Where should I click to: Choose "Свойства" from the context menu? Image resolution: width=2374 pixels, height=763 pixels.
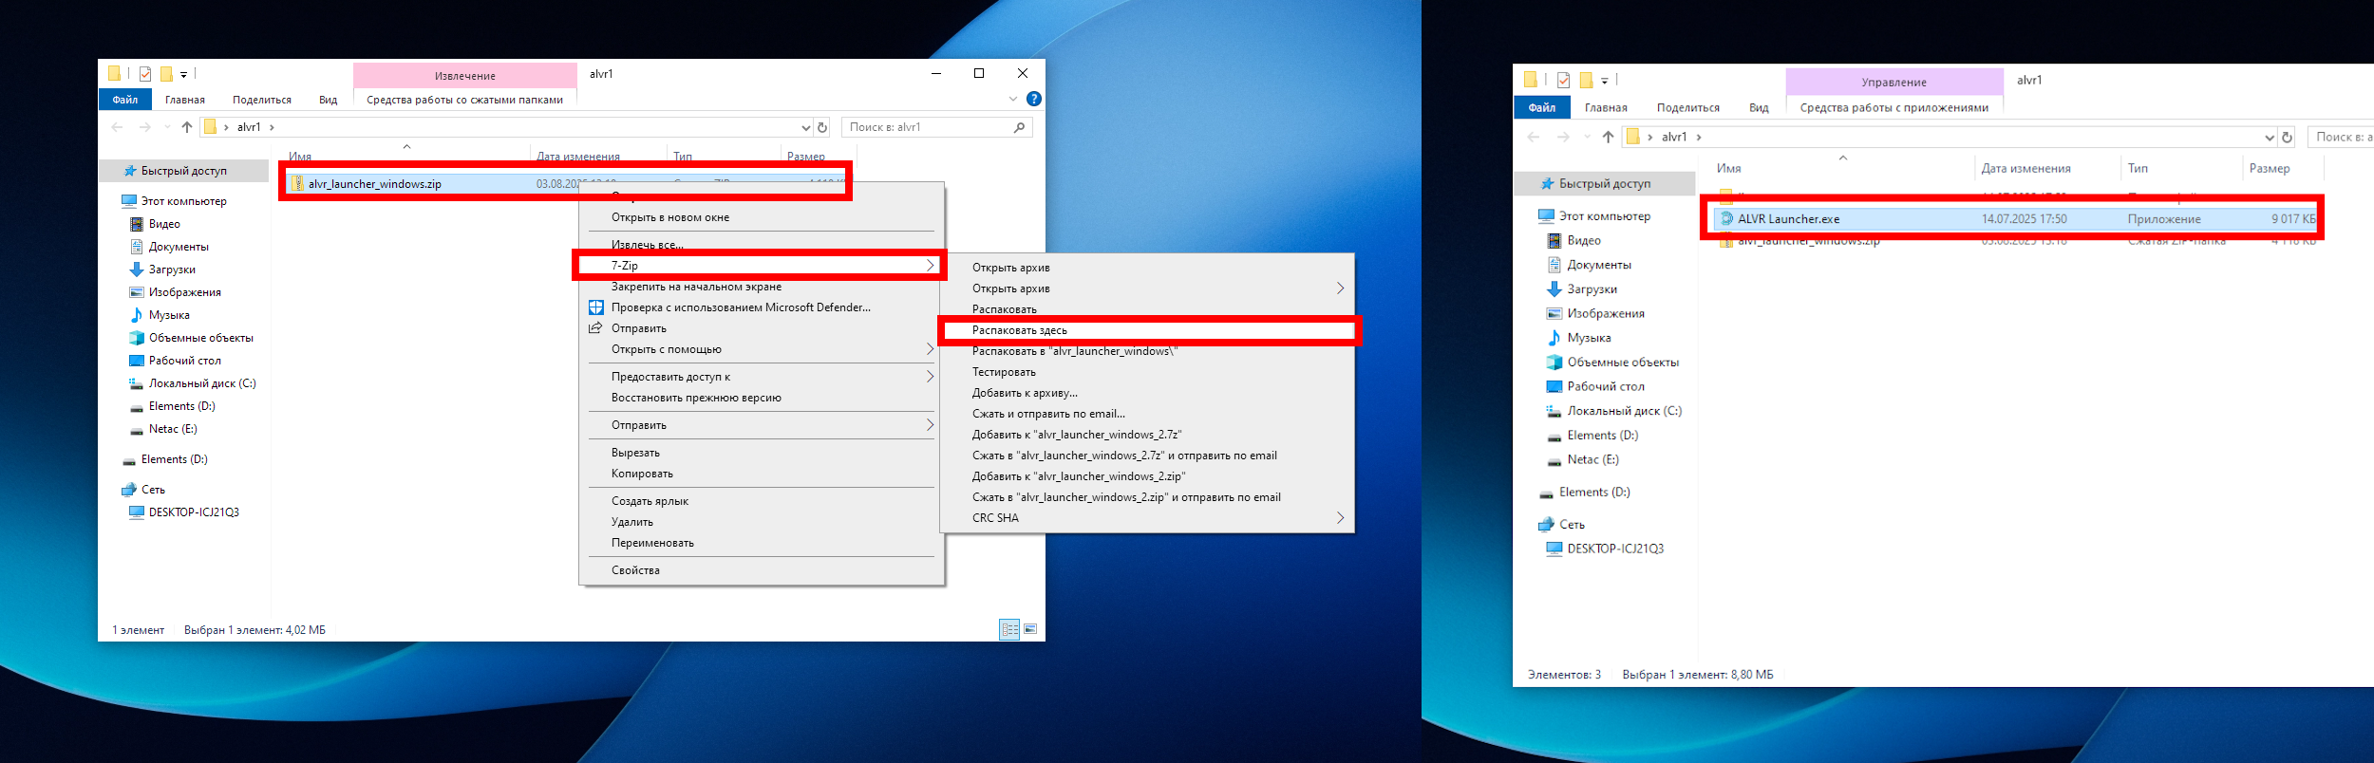coord(635,570)
